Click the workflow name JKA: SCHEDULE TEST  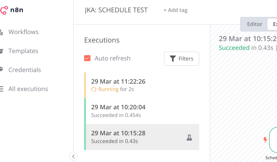pos(116,10)
